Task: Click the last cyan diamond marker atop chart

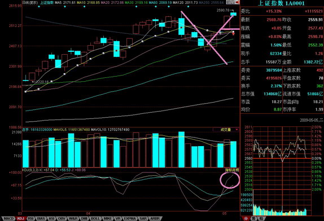Action: click(188, 7)
